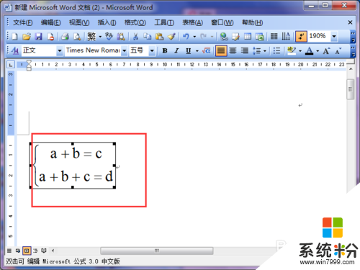Run the spelling and grammar check icon
Screen dimensions: 360x270
point(109,37)
